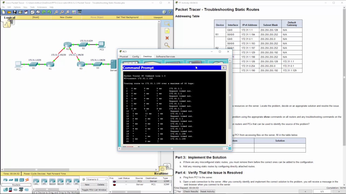This screenshot has width=346, height=194.
Task: Click router R1 in the topology
Action: (50, 65)
